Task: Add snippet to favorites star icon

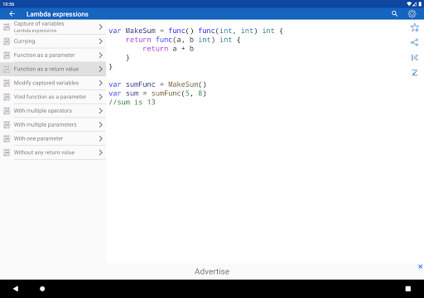Action: pos(414,27)
